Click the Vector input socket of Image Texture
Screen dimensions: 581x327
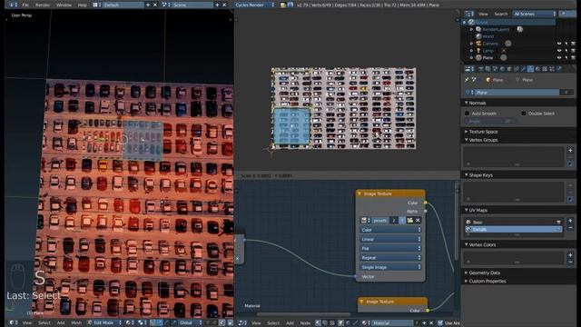pos(356,276)
